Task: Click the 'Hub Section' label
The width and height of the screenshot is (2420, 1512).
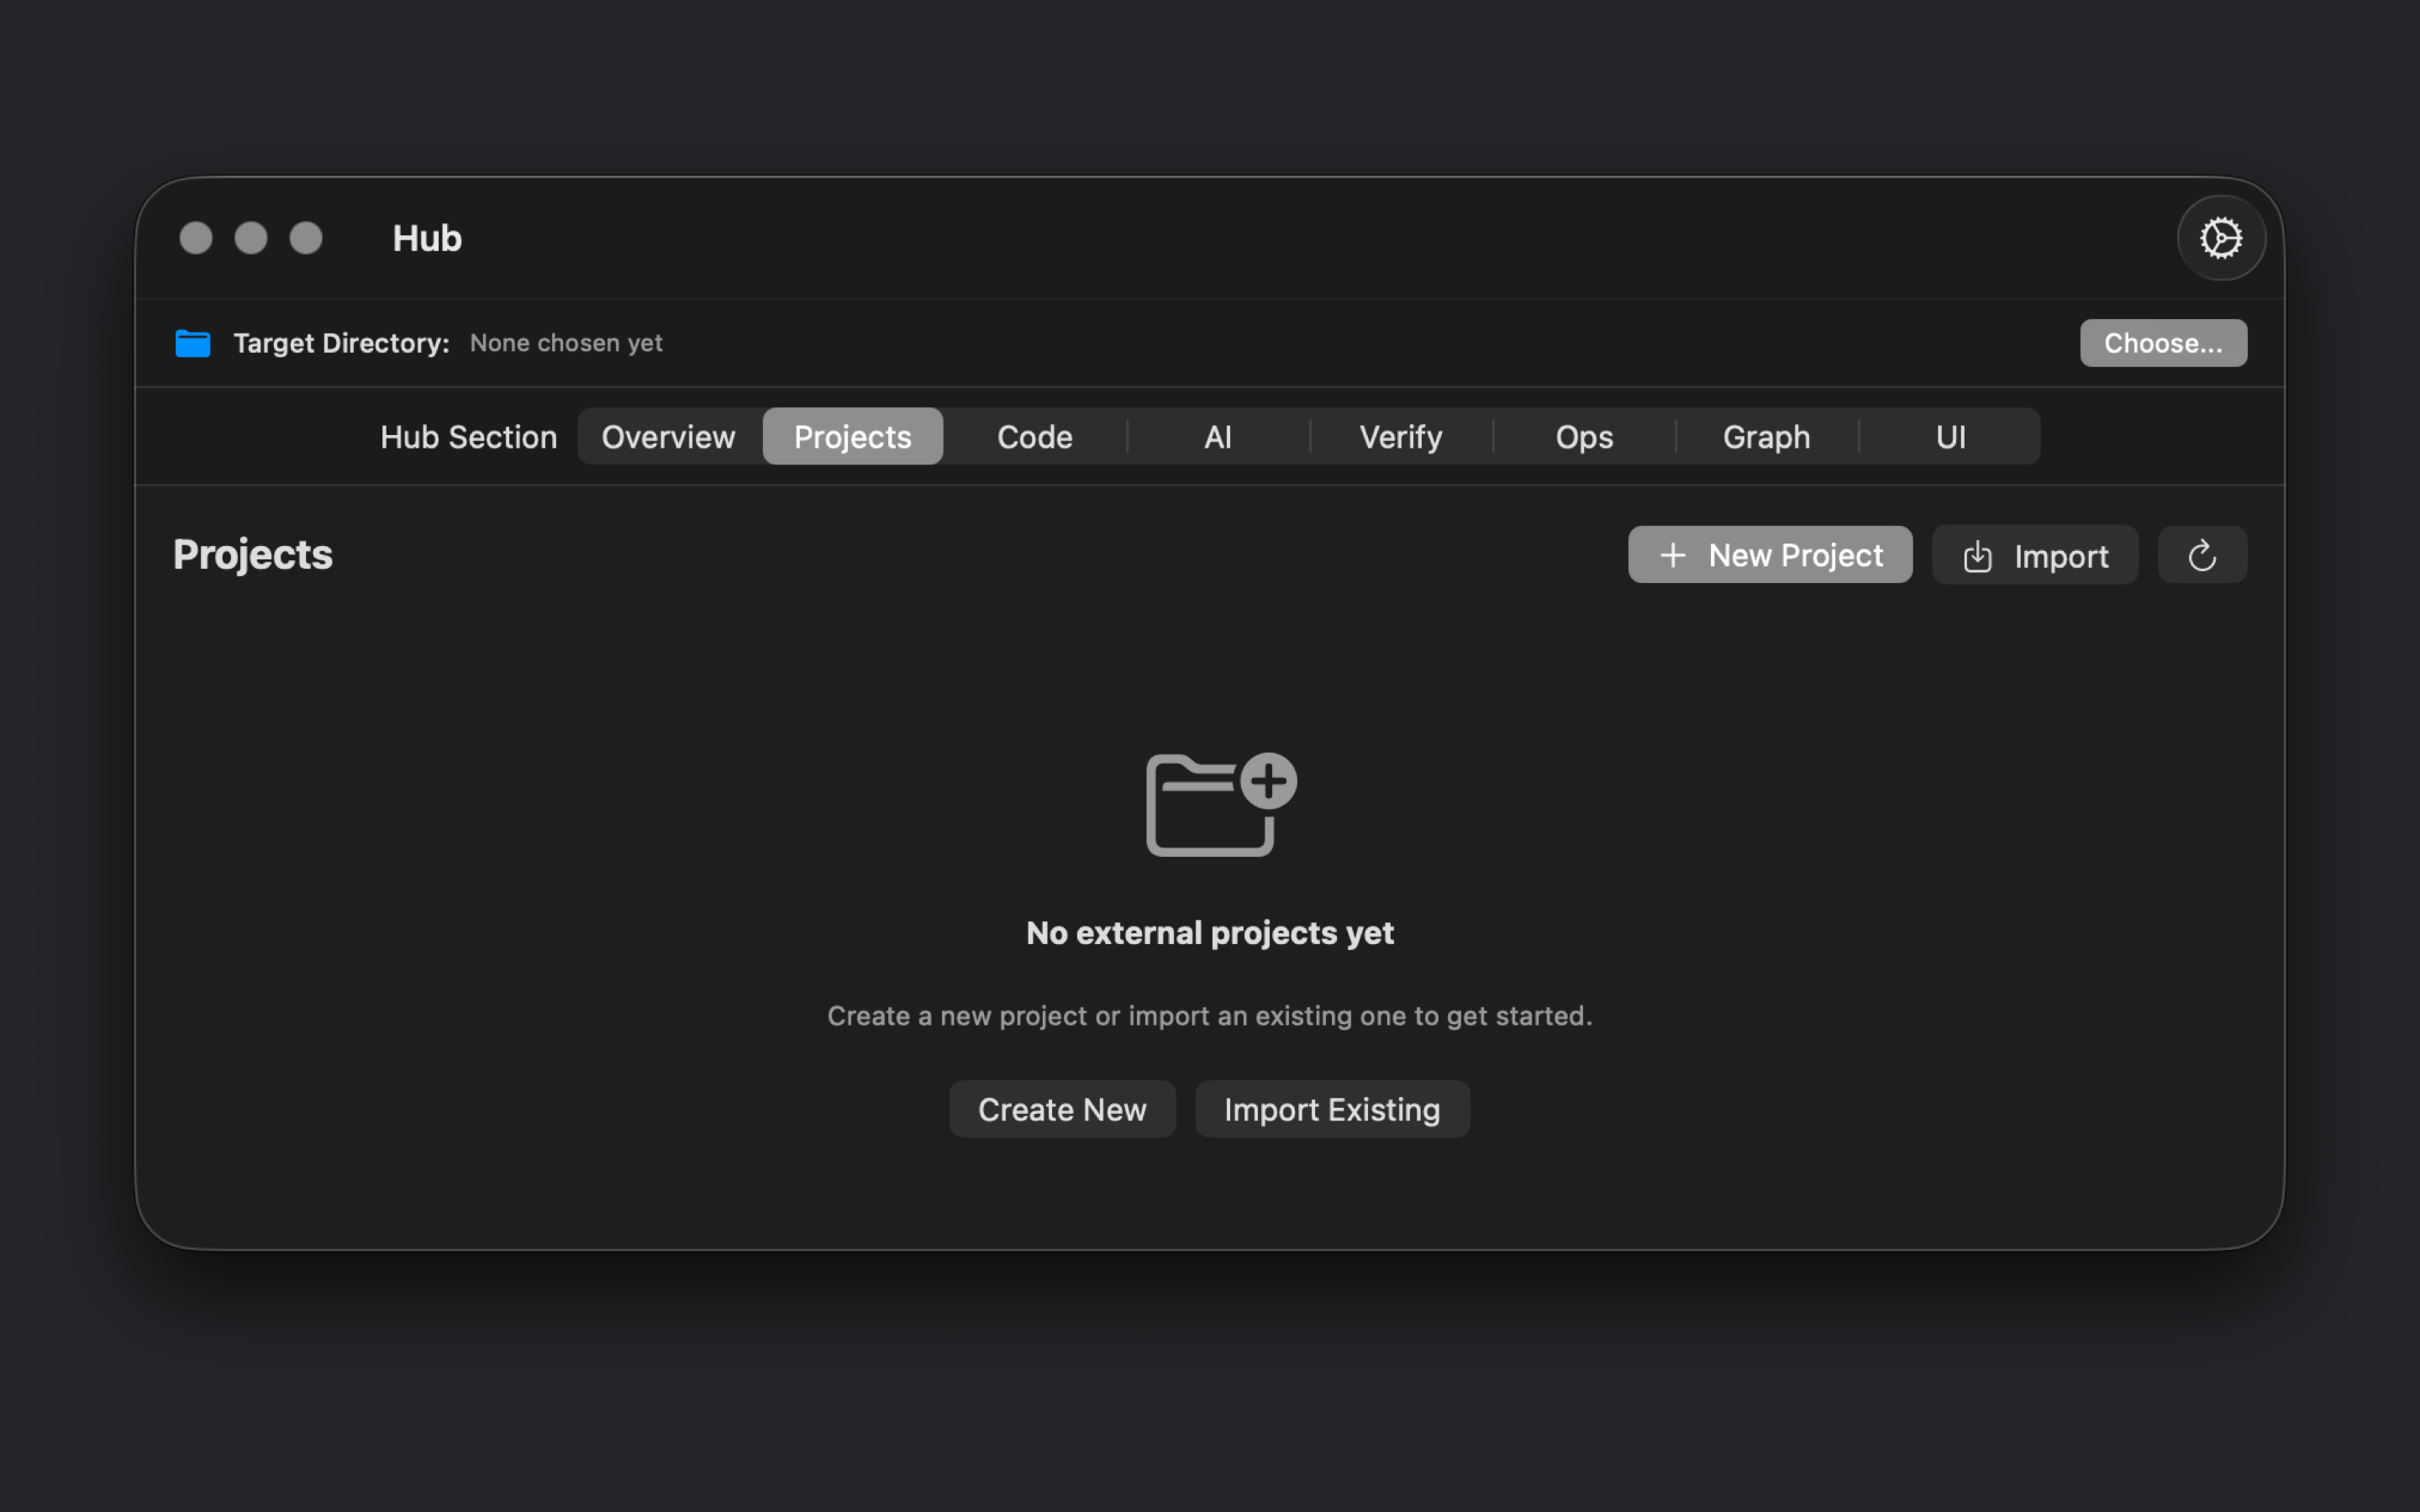Action: 468,437
